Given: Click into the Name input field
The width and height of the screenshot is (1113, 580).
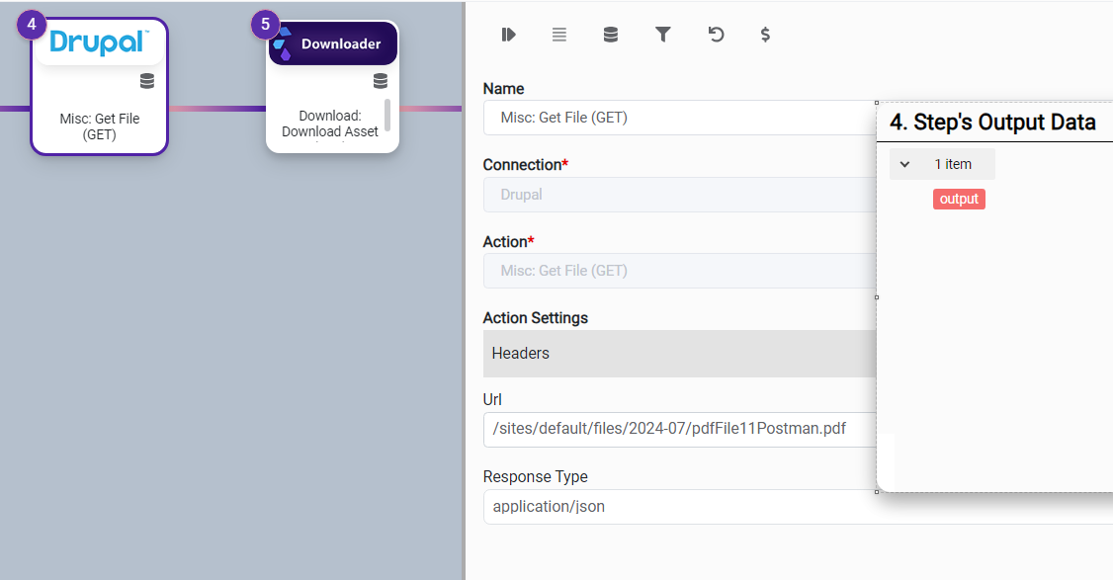Looking at the screenshot, I should (x=679, y=118).
